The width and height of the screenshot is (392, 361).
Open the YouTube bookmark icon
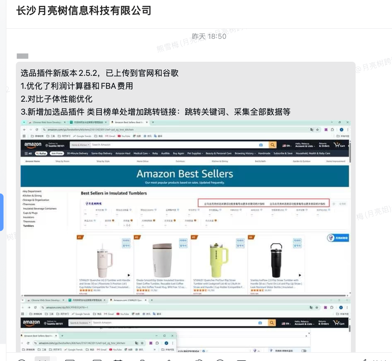tap(119, 136)
